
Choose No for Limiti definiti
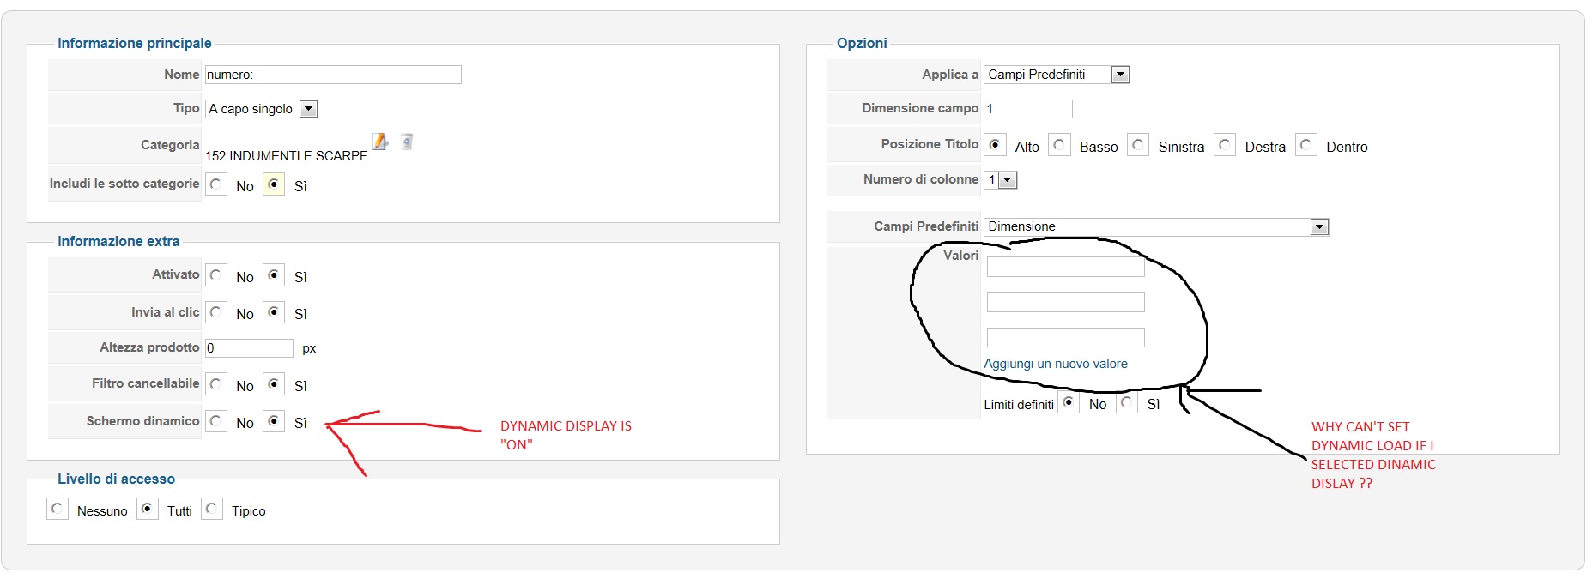[x=1069, y=402]
